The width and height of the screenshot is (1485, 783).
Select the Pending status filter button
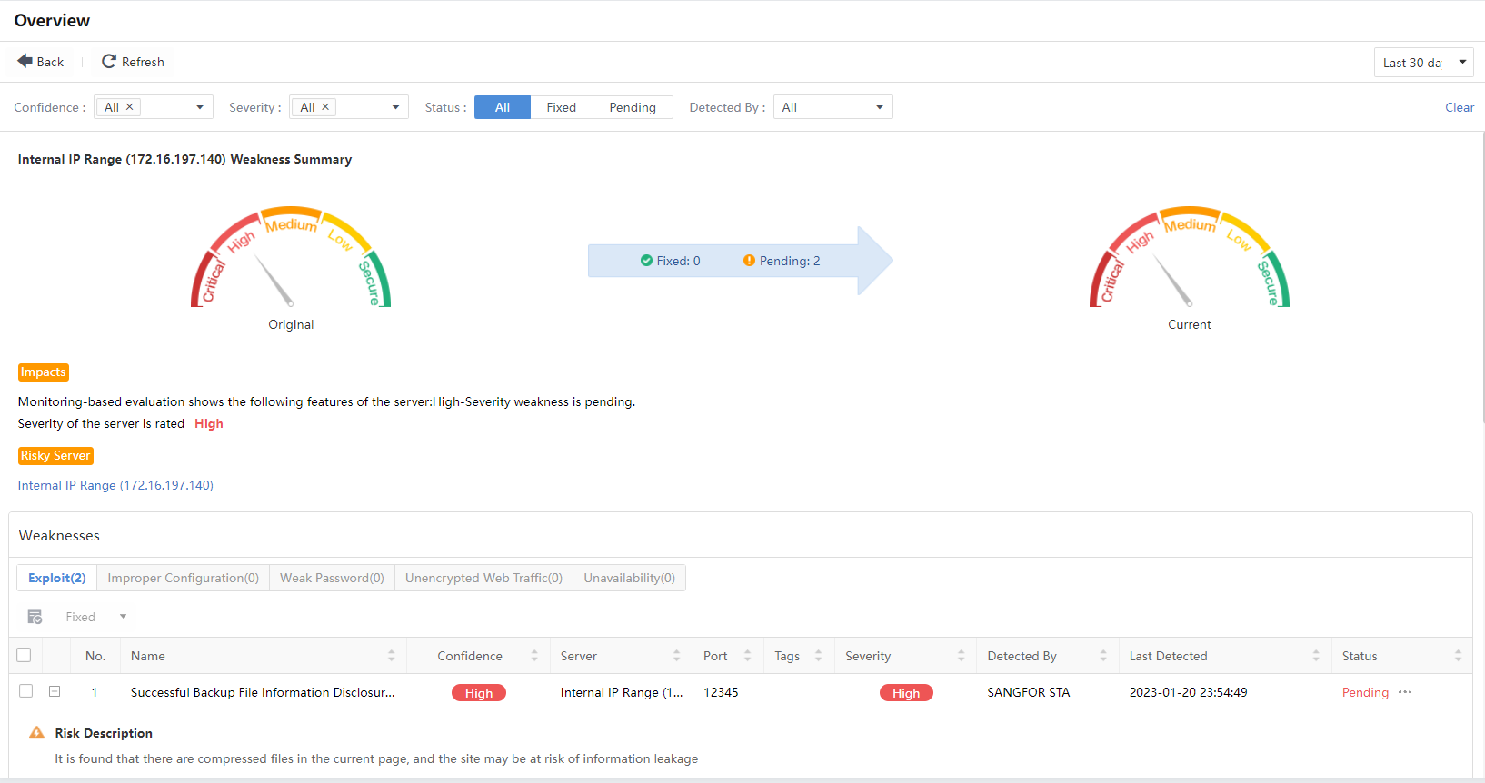633,107
